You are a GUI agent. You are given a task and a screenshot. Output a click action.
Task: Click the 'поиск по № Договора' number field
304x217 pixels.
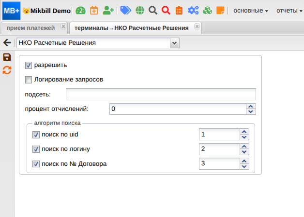coord(219,164)
